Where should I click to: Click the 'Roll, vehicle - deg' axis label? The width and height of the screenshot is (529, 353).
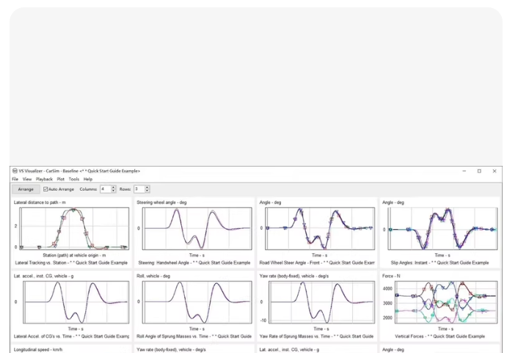153,276
